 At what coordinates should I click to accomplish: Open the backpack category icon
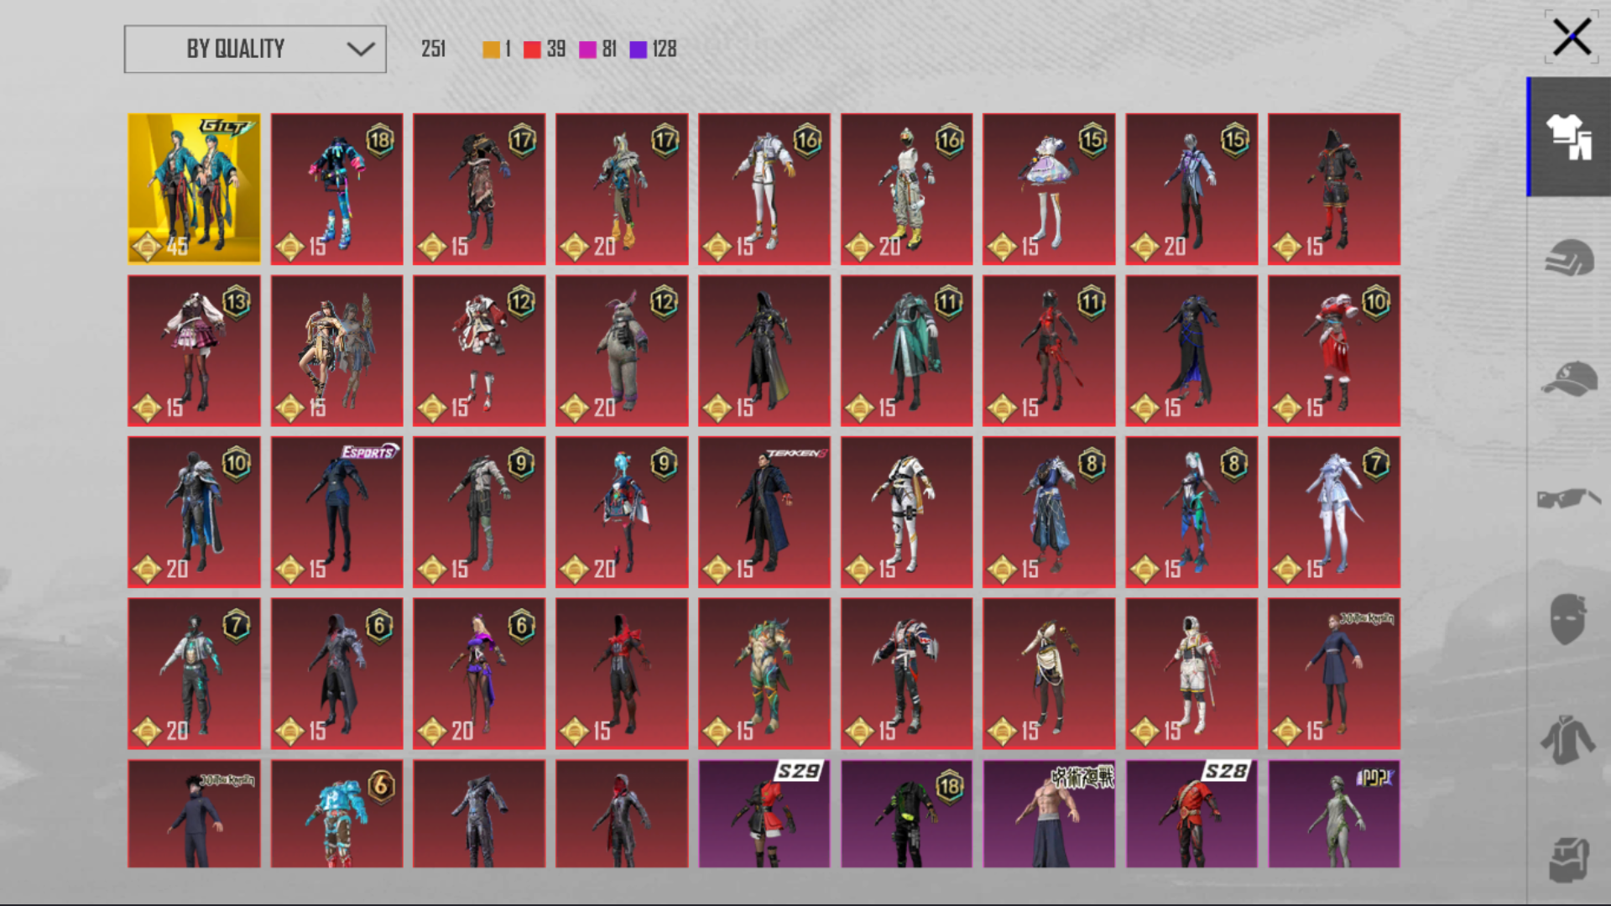coord(1568,859)
